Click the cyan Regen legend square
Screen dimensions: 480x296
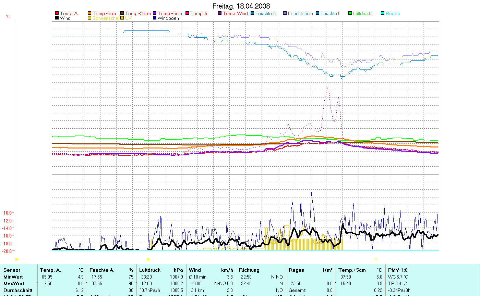[383, 14]
